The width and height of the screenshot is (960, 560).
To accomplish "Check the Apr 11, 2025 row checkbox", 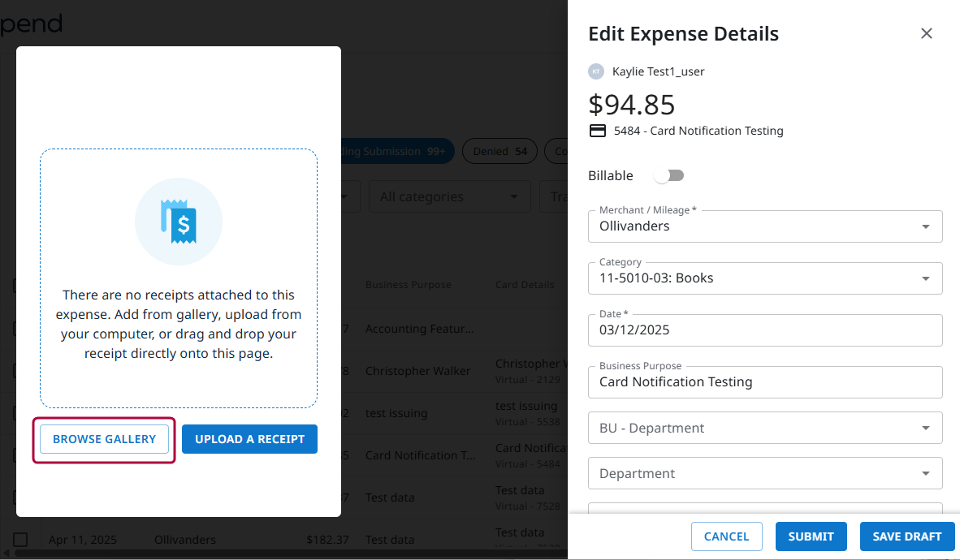I will (20, 540).
